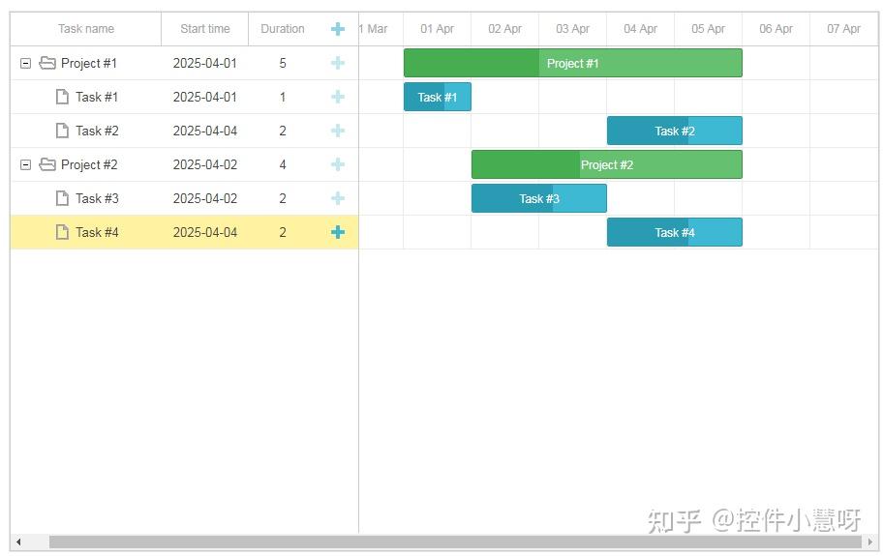
Task: Click the folder icon next to Project #1
Action: pyautogui.click(x=47, y=63)
